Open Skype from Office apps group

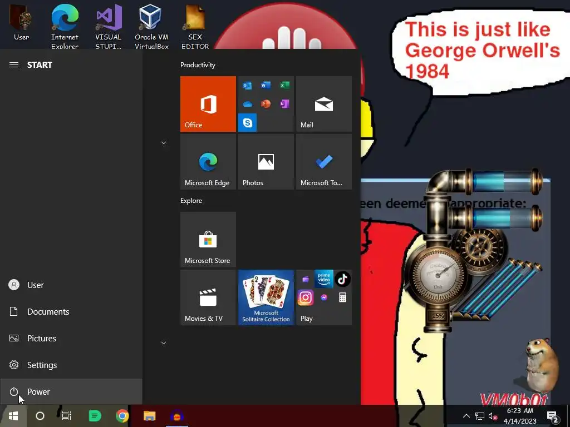click(248, 123)
